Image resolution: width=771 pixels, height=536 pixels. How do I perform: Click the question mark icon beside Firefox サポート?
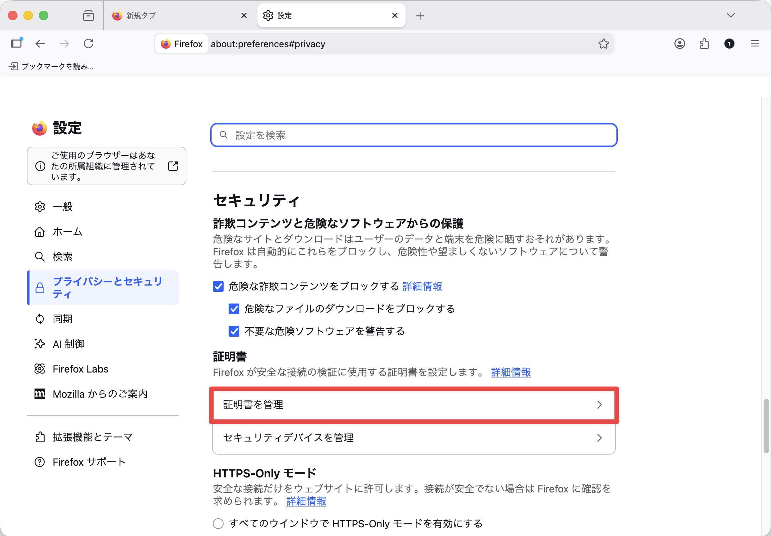click(40, 462)
